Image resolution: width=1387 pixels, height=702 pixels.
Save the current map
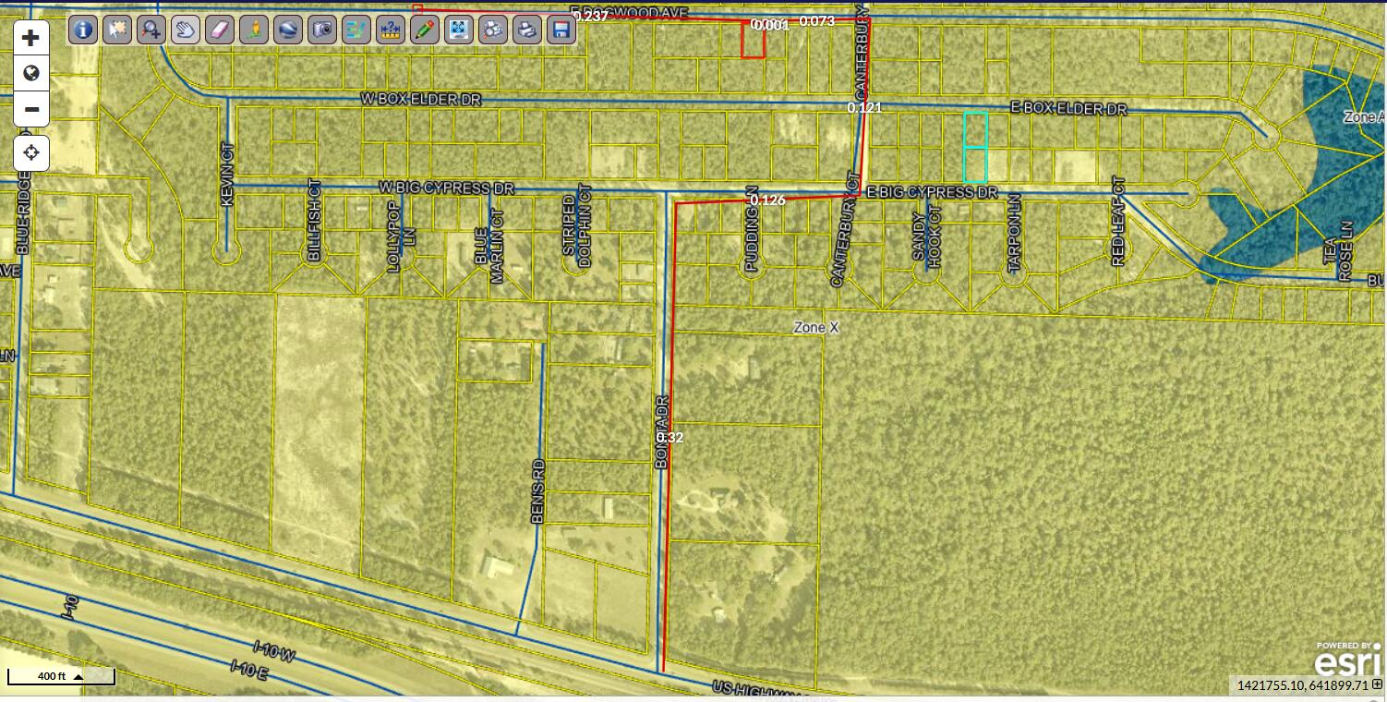pyautogui.click(x=560, y=30)
